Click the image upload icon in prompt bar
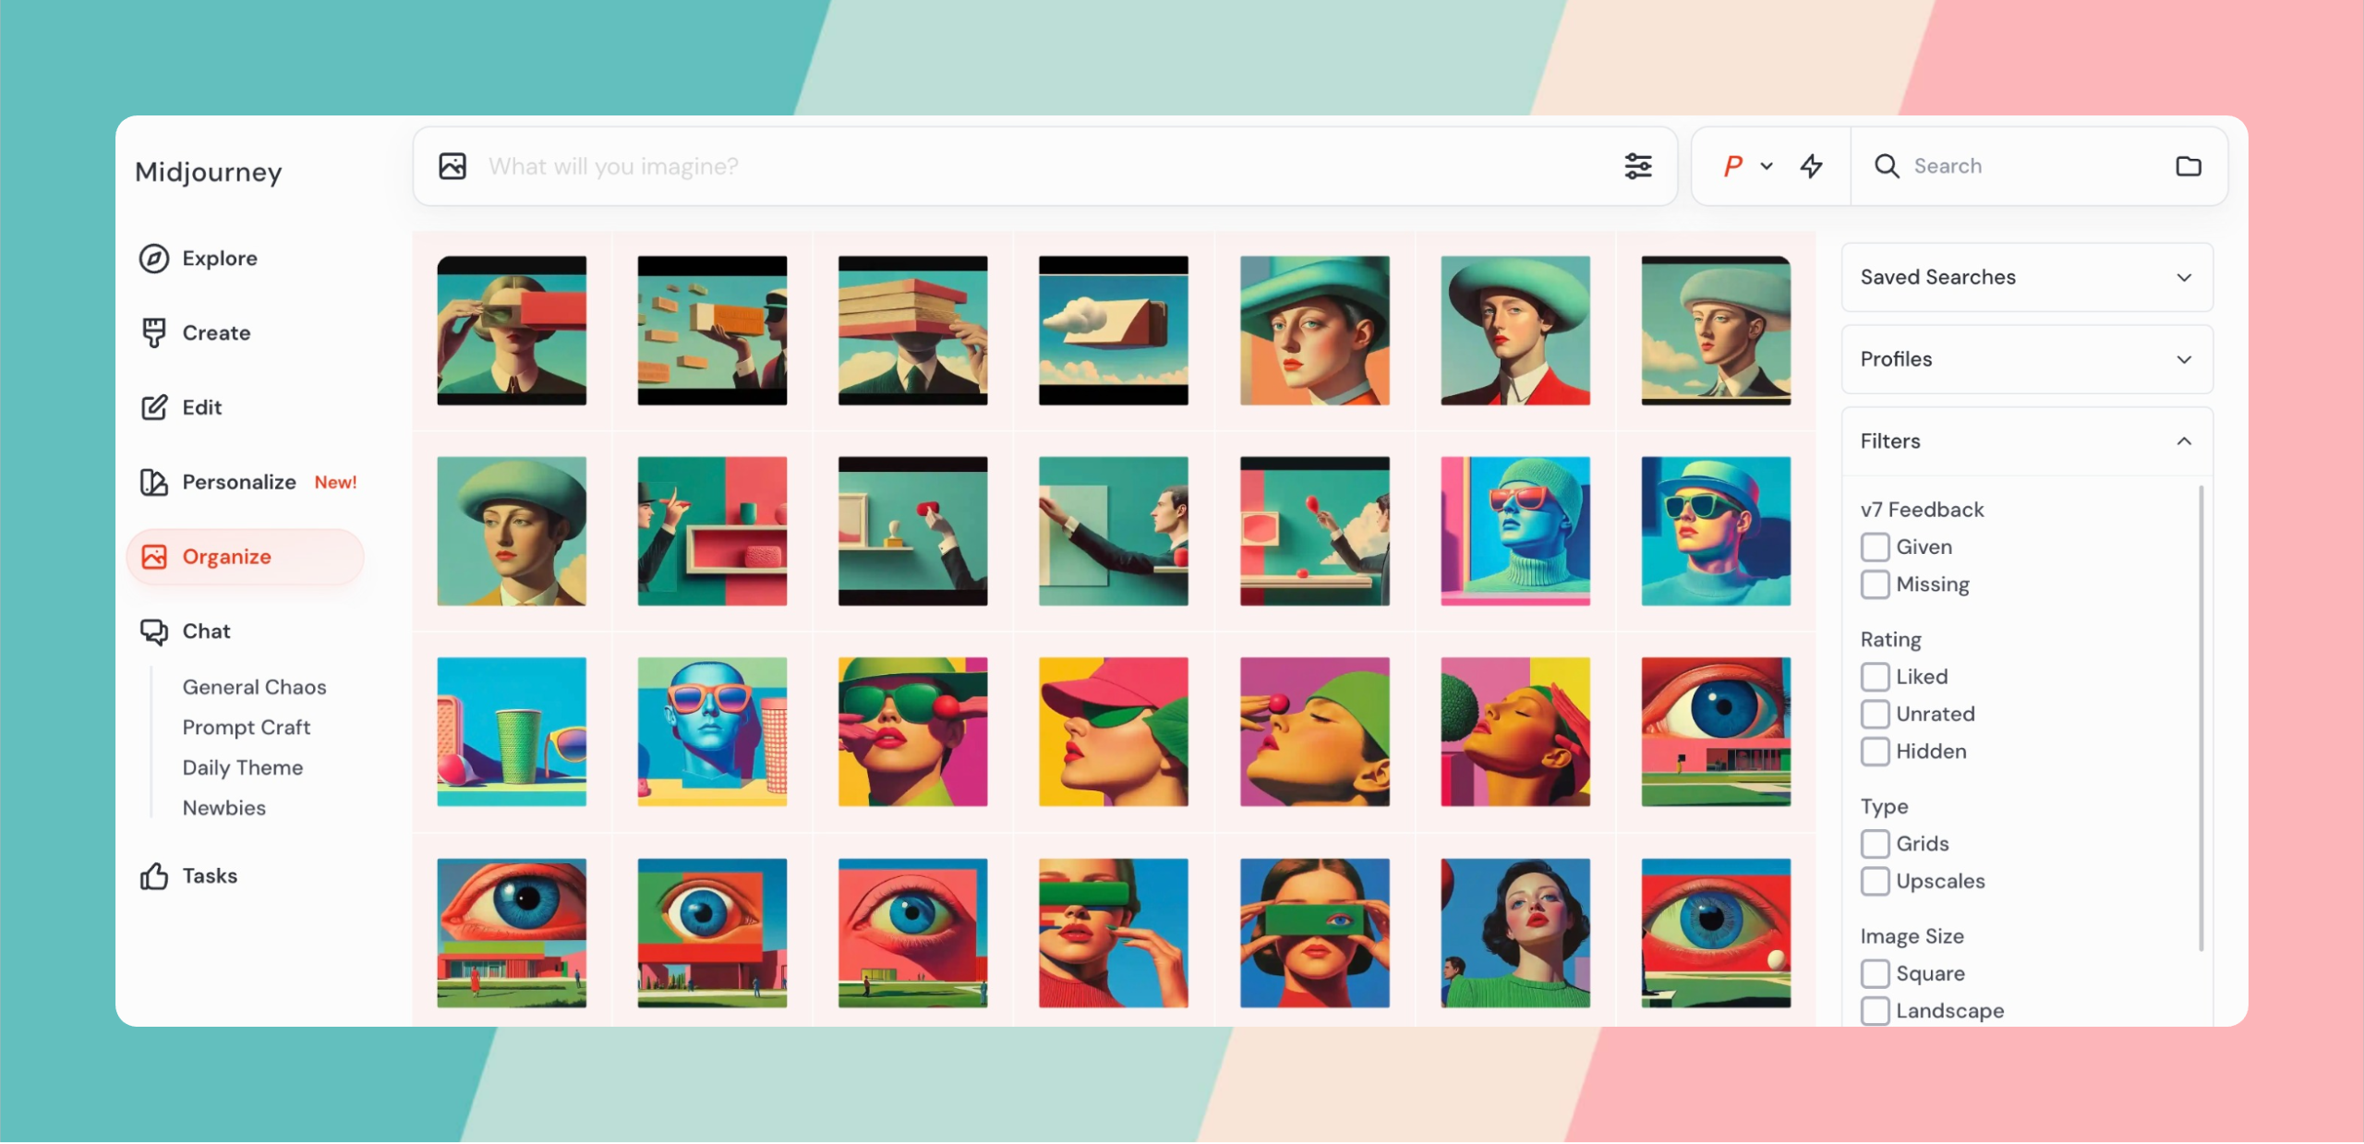Screen dimensions: 2364x1144 (x=452, y=166)
